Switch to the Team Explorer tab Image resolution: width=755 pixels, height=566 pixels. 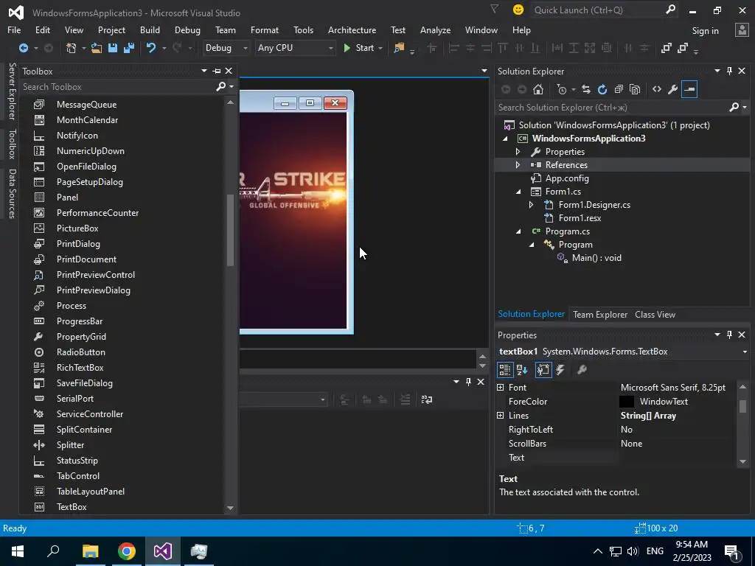[x=600, y=315]
